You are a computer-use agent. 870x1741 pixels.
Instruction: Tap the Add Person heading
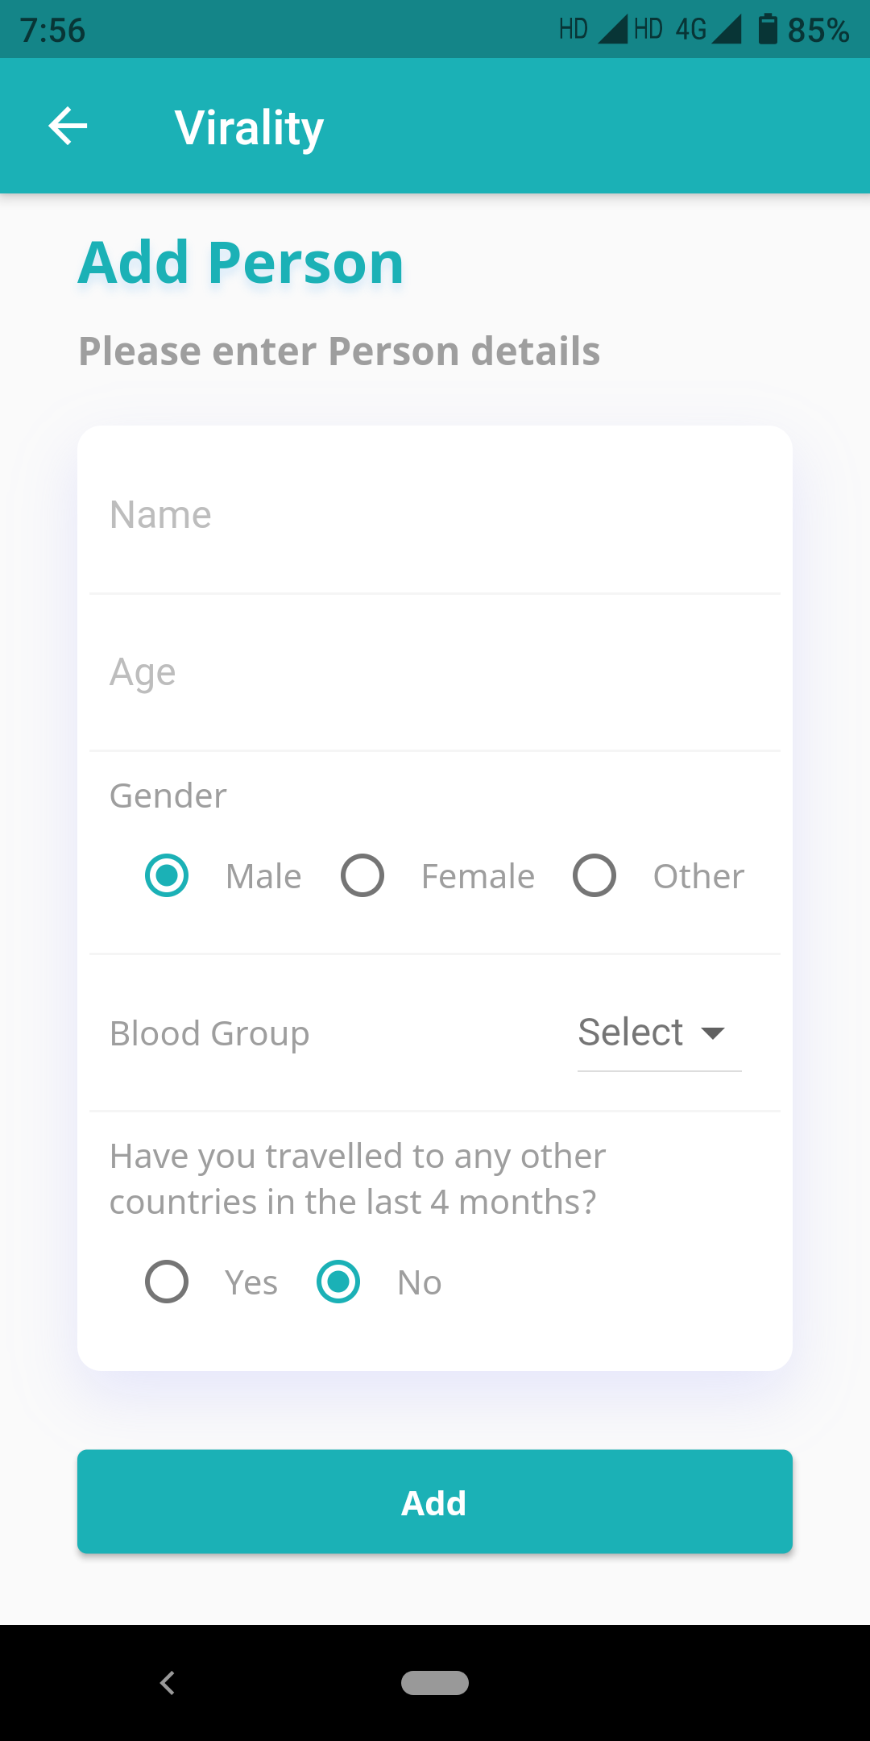click(x=241, y=263)
